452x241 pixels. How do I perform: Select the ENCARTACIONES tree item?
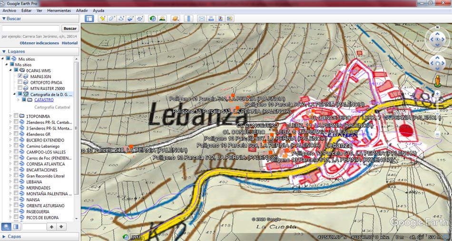42,170
